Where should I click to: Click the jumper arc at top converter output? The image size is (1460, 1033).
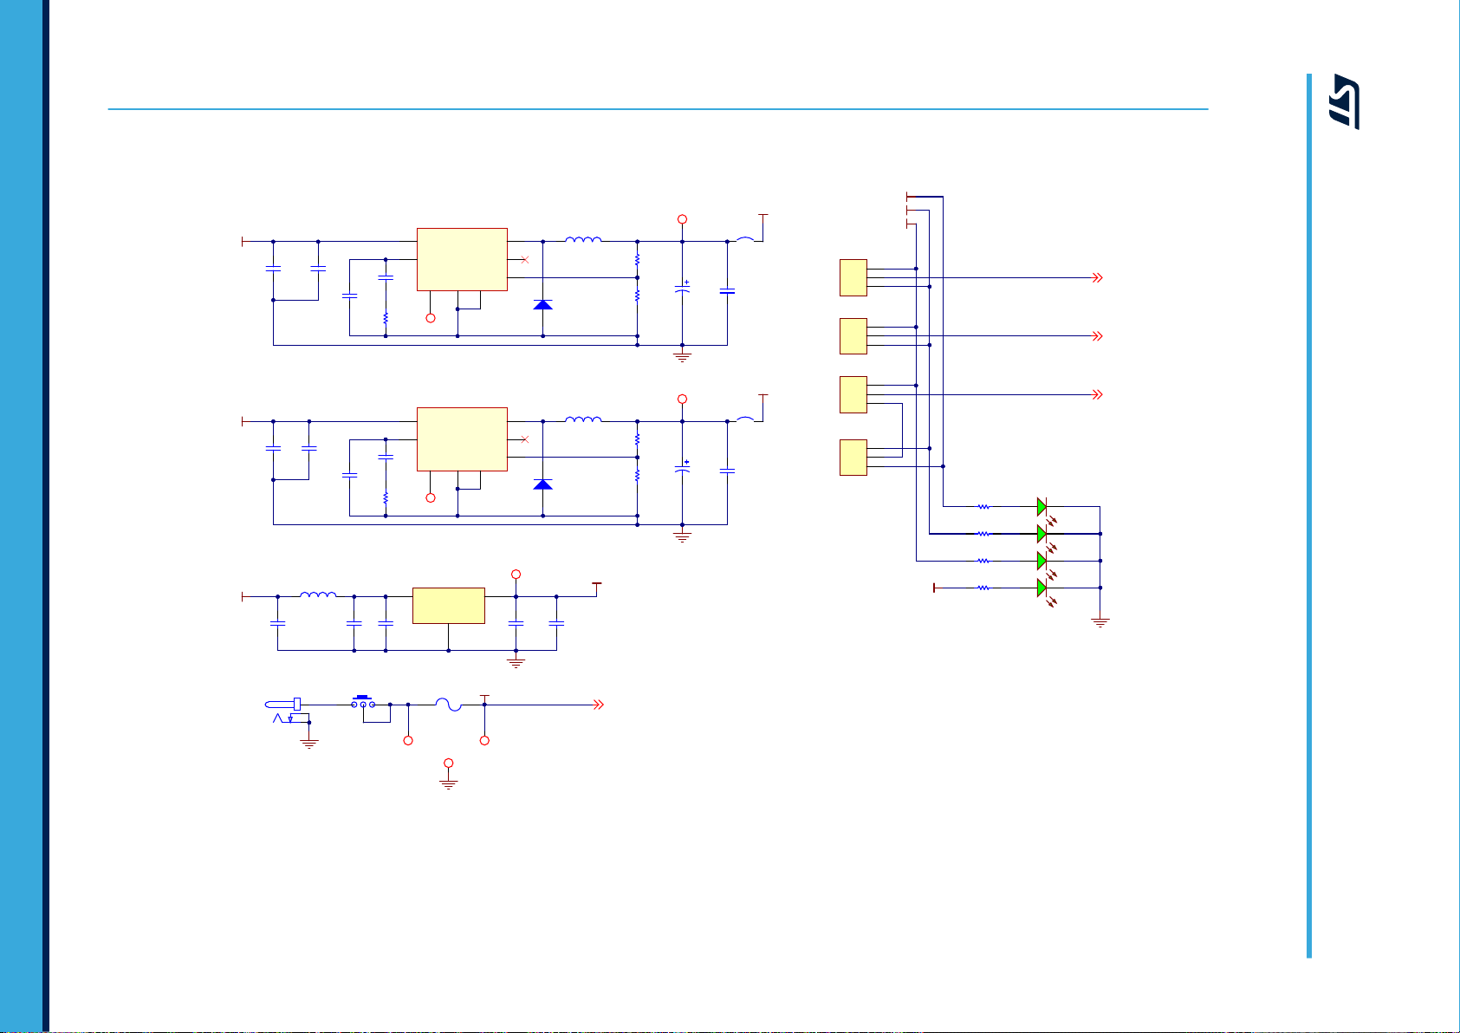click(x=745, y=238)
